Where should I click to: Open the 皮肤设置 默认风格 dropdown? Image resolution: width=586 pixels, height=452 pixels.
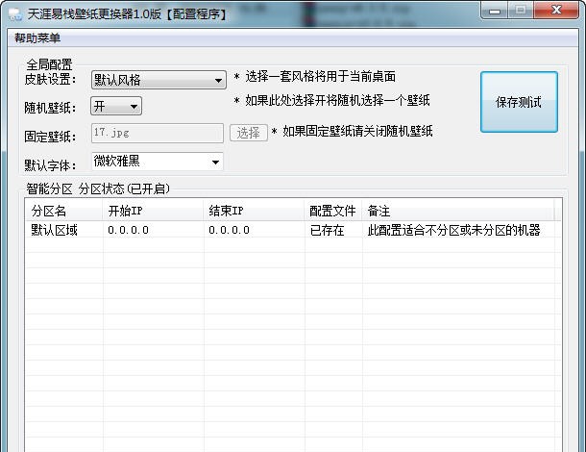click(x=159, y=80)
